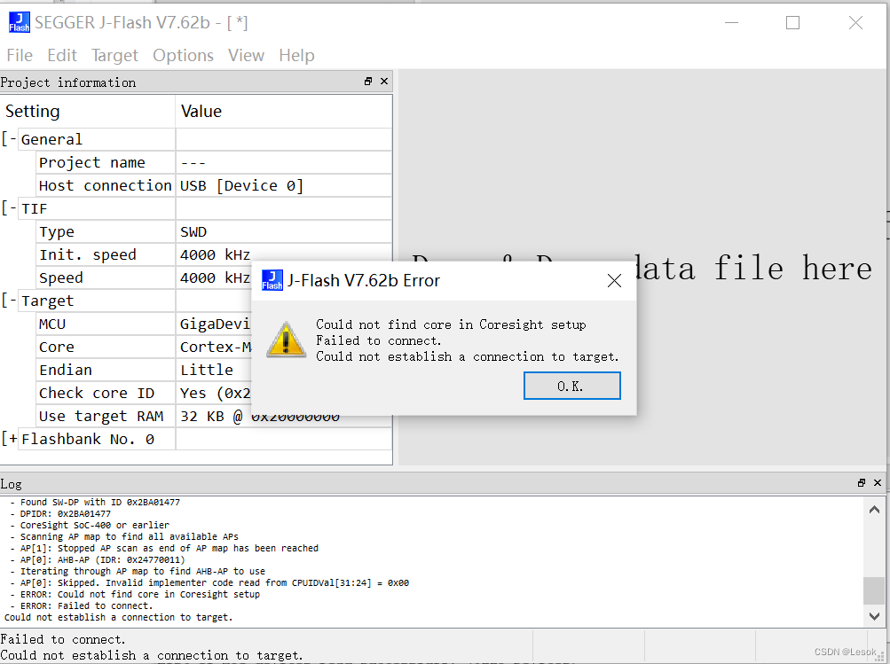Click the Log scrollbar thumb
This screenshot has width=890, height=664.
point(875,590)
